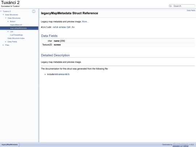Click the navigation panel splitter bar

[x=39, y=75]
